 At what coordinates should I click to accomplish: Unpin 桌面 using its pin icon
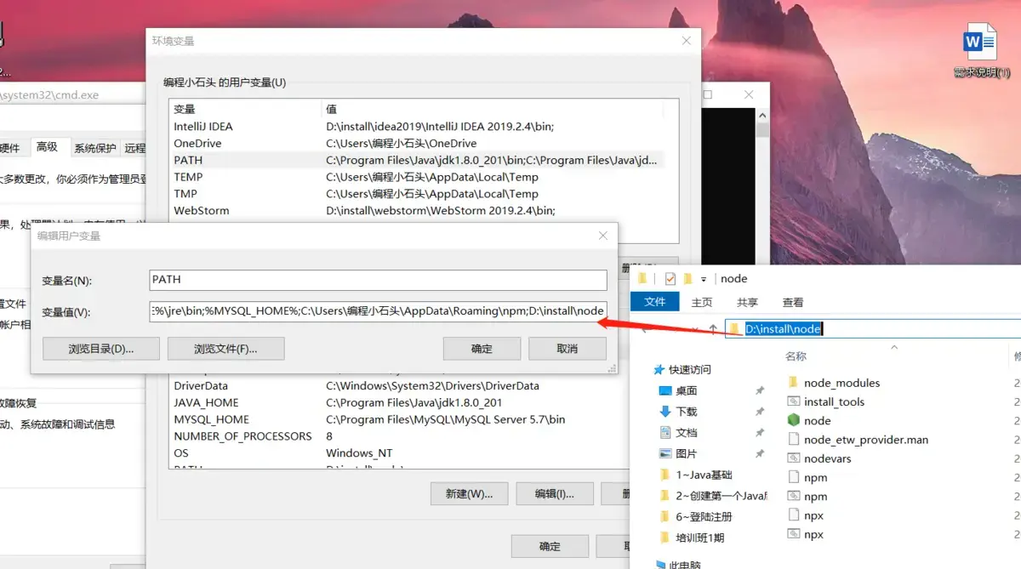(x=760, y=390)
